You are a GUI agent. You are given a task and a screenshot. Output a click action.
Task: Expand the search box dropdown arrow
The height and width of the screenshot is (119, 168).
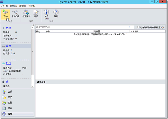point(133,27)
